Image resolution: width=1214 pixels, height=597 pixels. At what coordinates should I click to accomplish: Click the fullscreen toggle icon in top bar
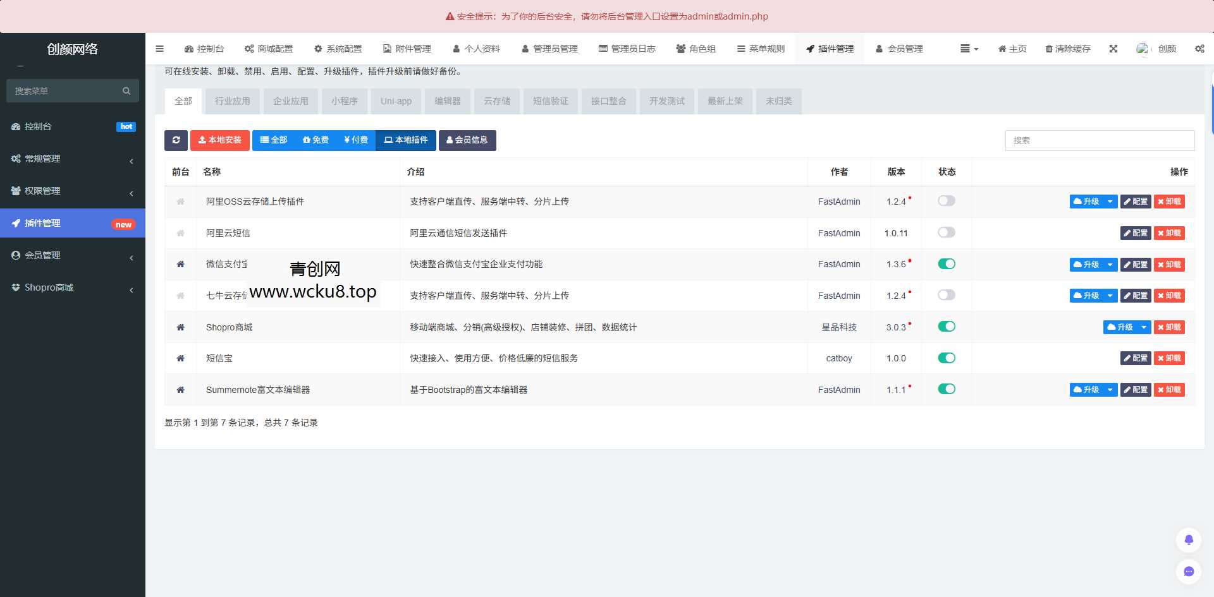[x=1113, y=49]
